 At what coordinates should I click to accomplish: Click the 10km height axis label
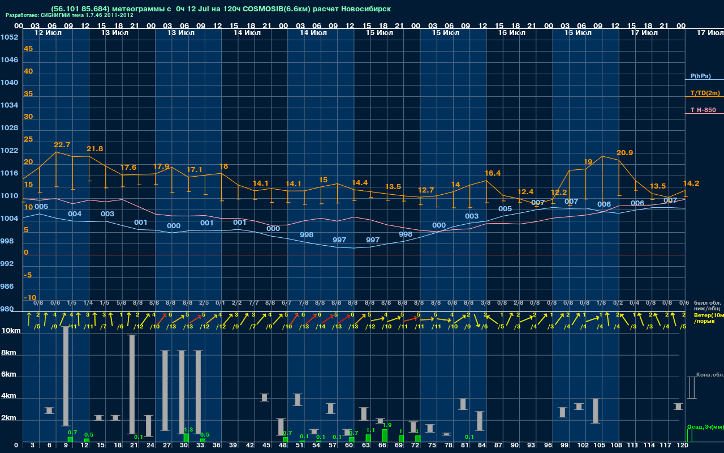[x=11, y=331]
